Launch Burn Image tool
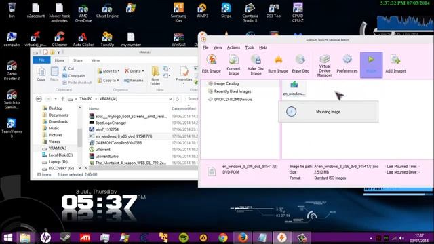The height and width of the screenshot is (244, 434). [278, 64]
